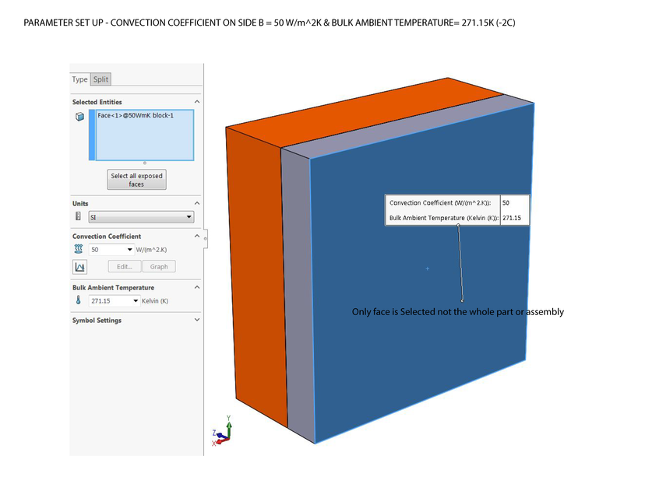Collapse the Convection Coefficient section
The width and height of the screenshot is (645, 498).
click(196, 236)
